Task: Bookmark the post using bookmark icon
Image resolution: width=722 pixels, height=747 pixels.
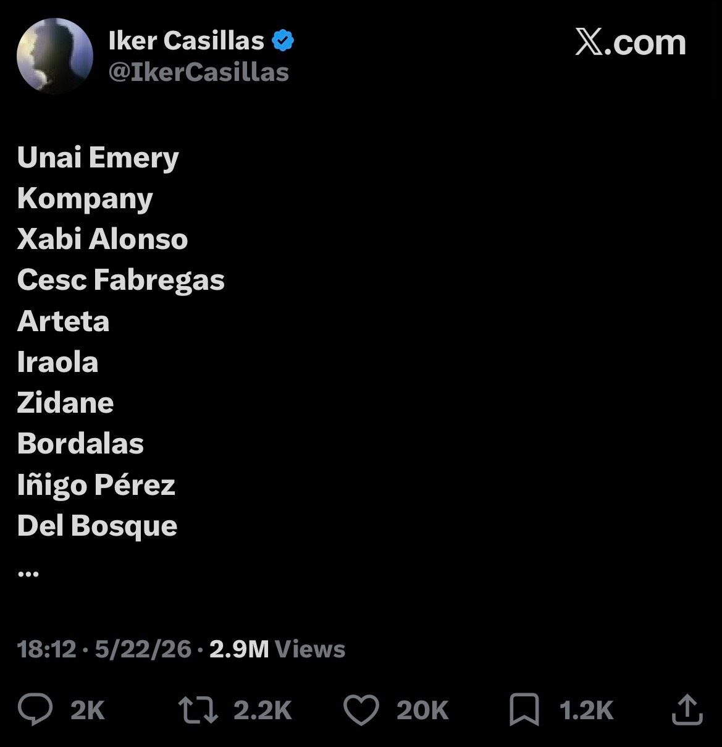Action: coord(524,709)
